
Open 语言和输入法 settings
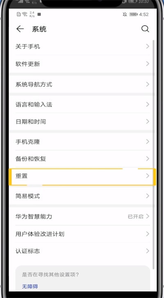point(82,104)
